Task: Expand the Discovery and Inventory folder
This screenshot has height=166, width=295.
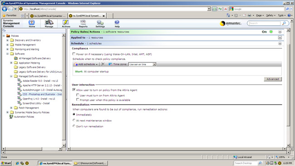Action: (7, 40)
